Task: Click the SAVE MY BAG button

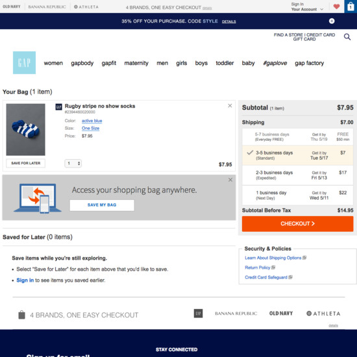Action: pyautogui.click(x=102, y=205)
